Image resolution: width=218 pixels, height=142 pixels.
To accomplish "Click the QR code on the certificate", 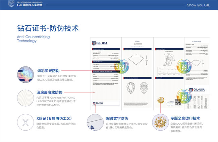I will click(178, 102).
